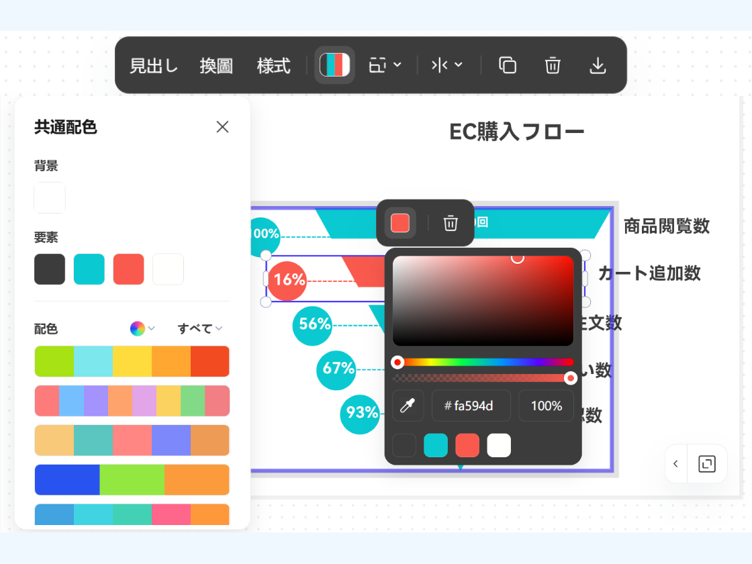Click the hex value field showing fa594d

click(x=471, y=405)
